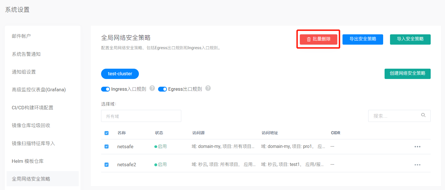445x190 pixels.
Task: Open 邮件帐户 in the sidebar
Action: 21,36
